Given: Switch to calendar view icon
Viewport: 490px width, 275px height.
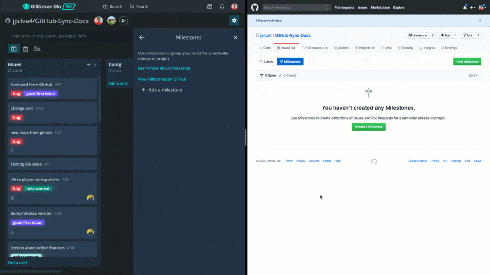Looking at the screenshot, I should [26, 49].
